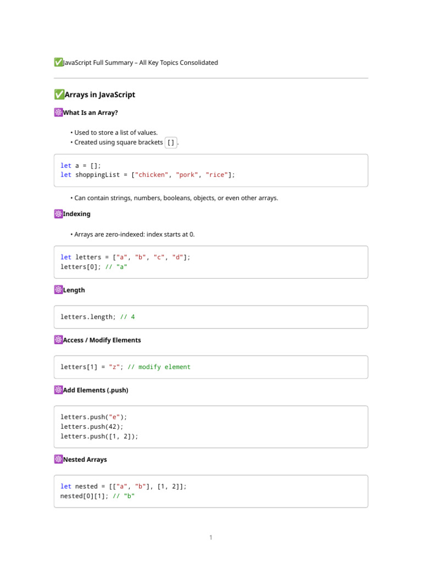Viewport: 422px width, 563px height.
Task: Click the JavaScript Full Summary title text
Action: (x=141, y=63)
